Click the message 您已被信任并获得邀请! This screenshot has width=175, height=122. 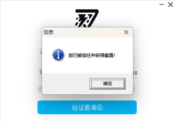point(92,55)
